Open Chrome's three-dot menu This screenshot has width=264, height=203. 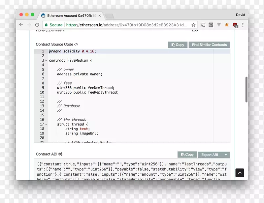243,25
